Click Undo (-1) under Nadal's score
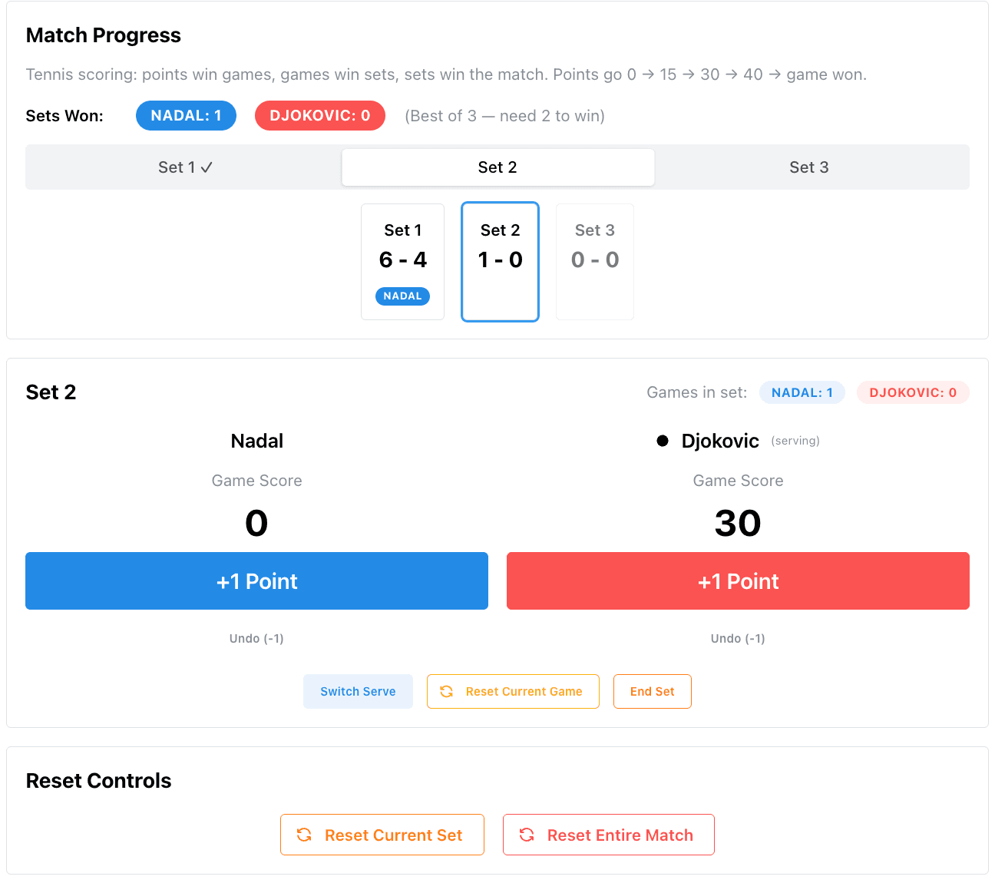Image resolution: width=995 pixels, height=883 pixels. click(x=256, y=638)
